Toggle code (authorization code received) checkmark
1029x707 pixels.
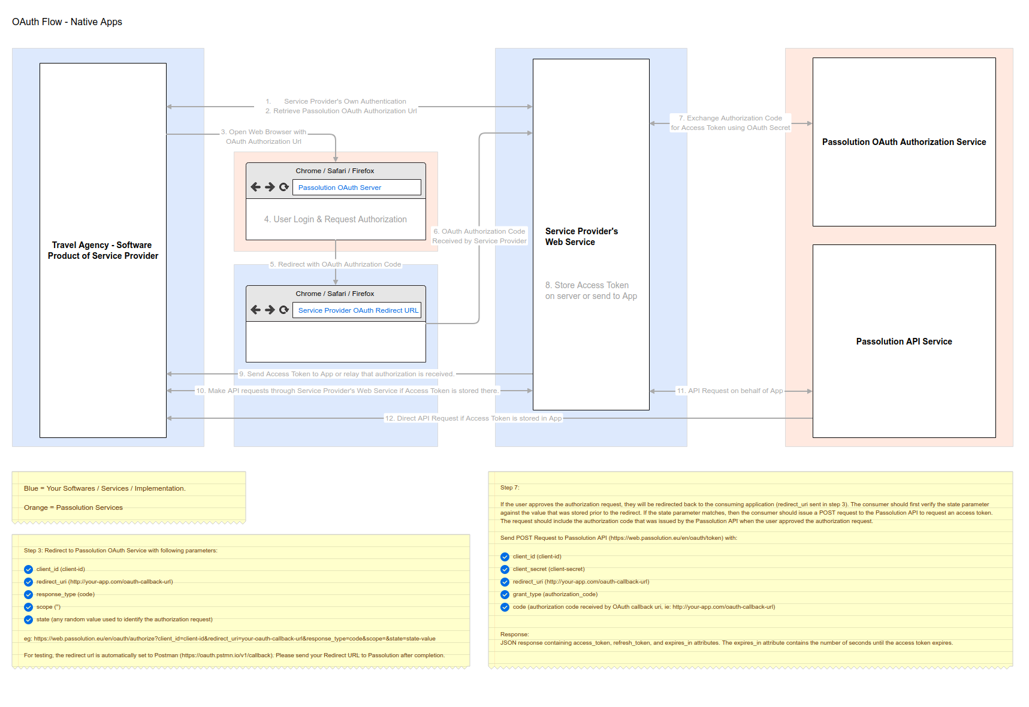[505, 607]
